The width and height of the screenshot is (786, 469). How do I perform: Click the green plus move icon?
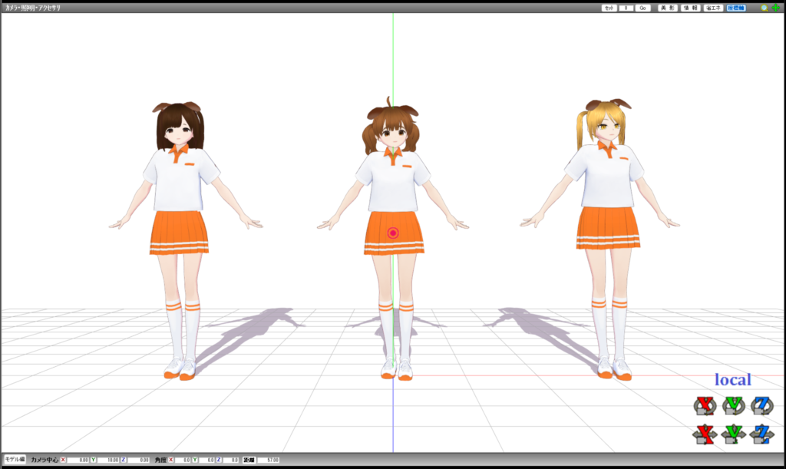click(x=775, y=8)
